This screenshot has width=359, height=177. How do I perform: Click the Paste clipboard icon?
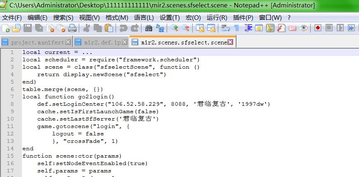pos(109,28)
